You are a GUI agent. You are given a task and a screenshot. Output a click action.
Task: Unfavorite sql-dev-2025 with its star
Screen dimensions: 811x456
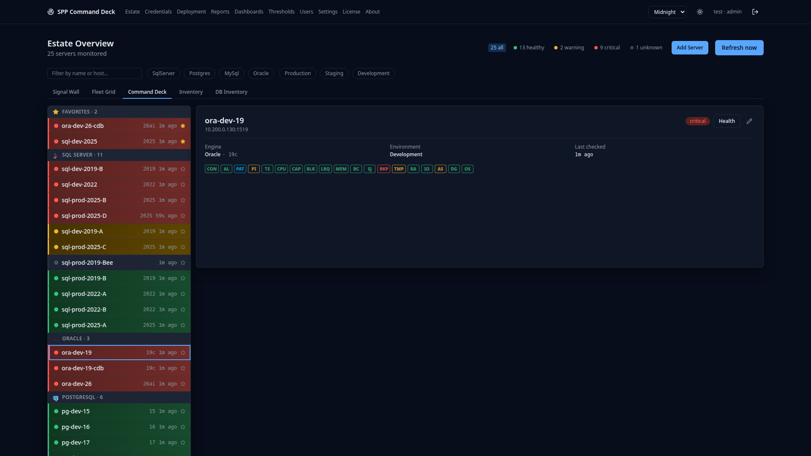(183, 141)
